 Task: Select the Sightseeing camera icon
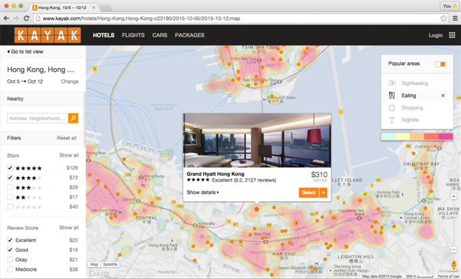point(392,83)
